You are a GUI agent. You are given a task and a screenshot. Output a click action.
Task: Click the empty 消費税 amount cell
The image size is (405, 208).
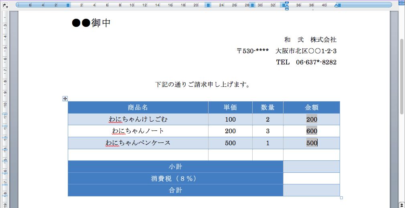pyautogui.click(x=312, y=178)
